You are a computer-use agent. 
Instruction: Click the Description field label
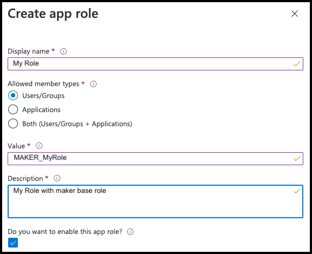coord(26,179)
